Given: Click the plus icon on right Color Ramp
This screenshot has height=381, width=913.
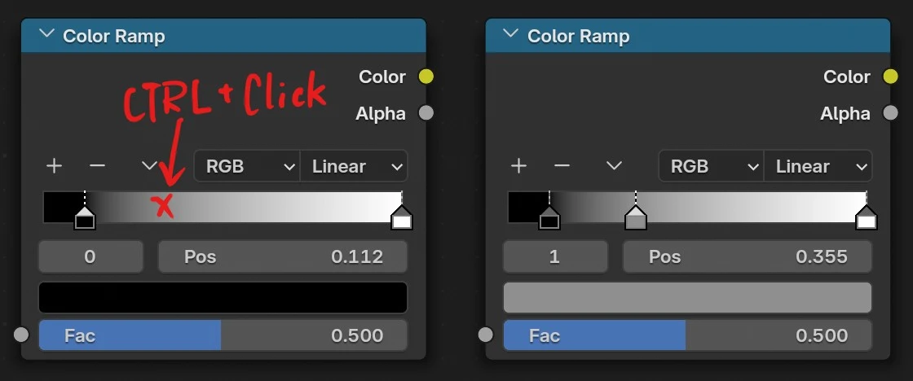Looking at the screenshot, I should pyautogui.click(x=518, y=166).
